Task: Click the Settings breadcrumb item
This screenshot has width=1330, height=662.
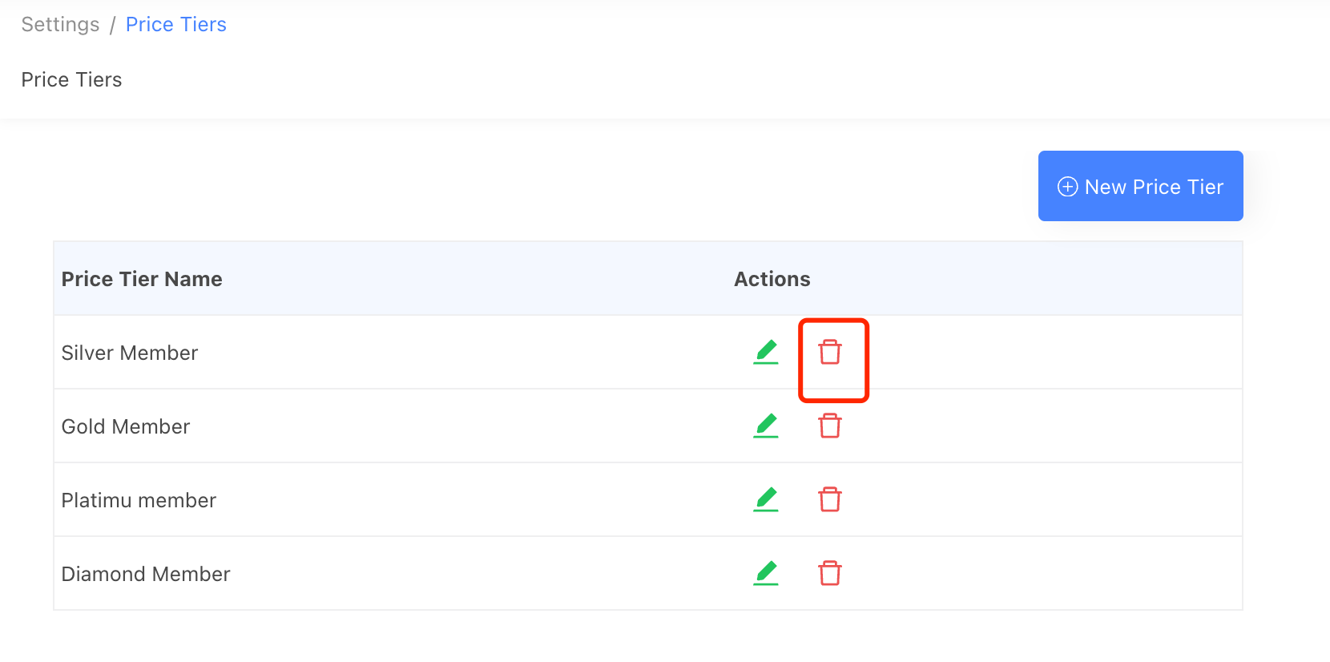Action: tap(60, 24)
